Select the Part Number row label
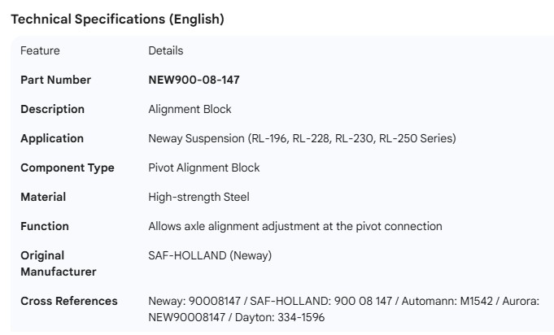 pyautogui.click(x=55, y=80)
